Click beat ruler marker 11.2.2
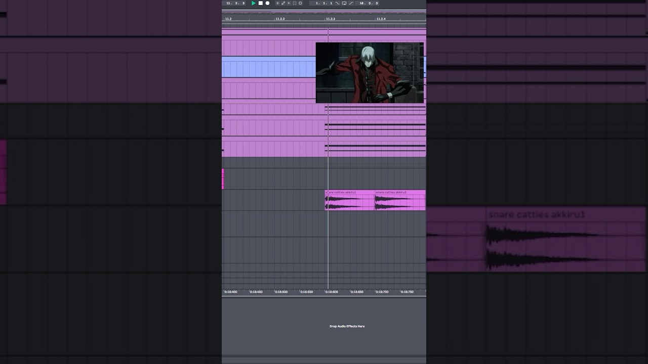The width and height of the screenshot is (648, 364). tap(279, 19)
